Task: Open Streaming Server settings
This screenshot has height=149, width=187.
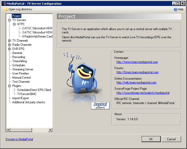Action: (23, 69)
